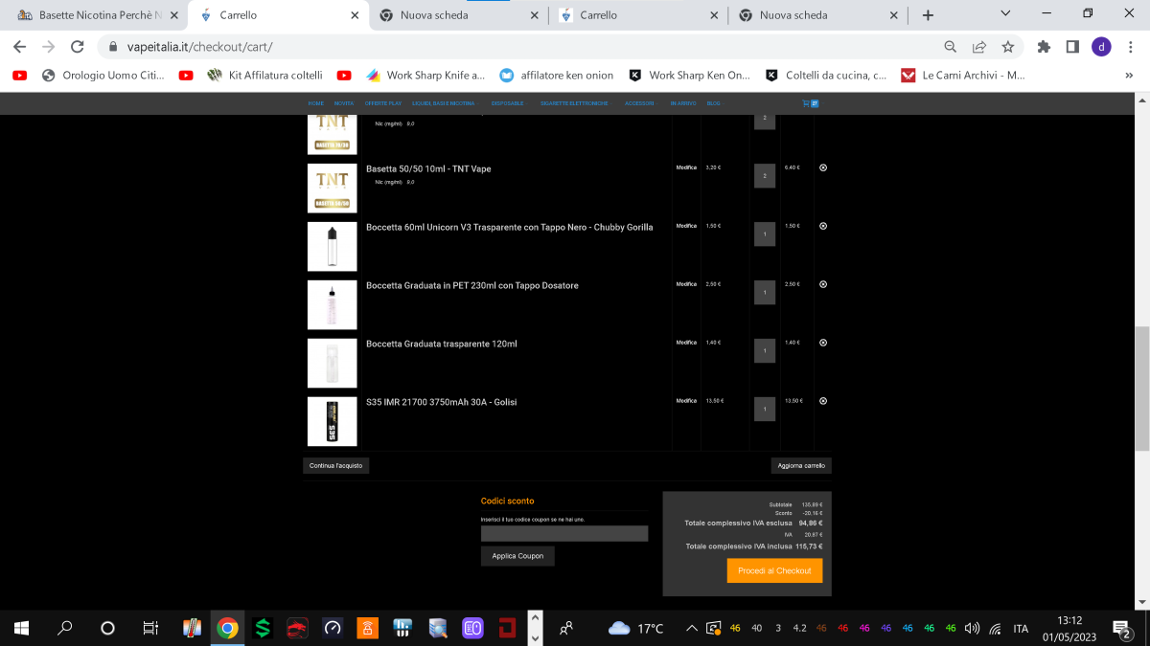Image resolution: width=1150 pixels, height=646 pixels.
Task: Reload the page with refresh icon
Action: pos(79,46)
